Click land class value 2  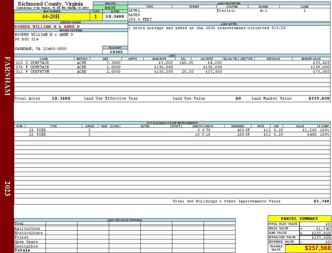coord(304,10)
